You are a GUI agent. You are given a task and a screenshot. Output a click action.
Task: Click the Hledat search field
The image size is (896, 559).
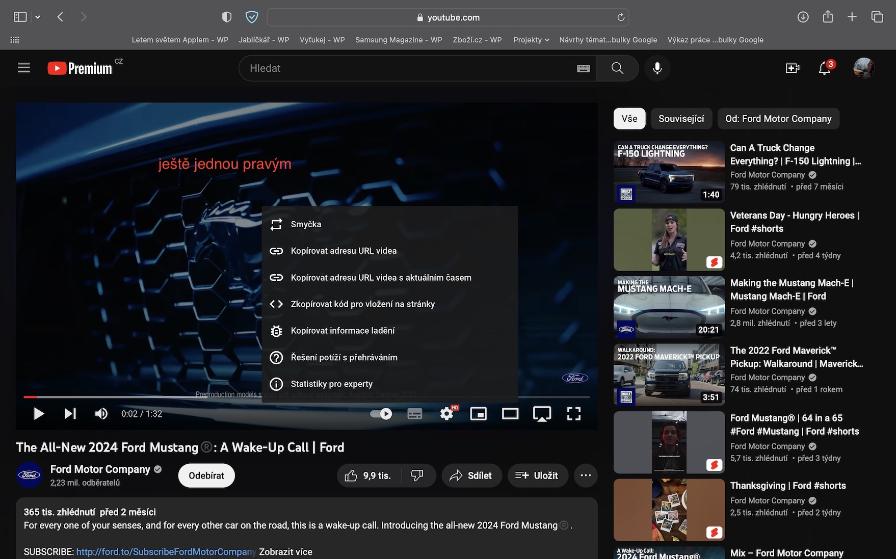point(408,68)
